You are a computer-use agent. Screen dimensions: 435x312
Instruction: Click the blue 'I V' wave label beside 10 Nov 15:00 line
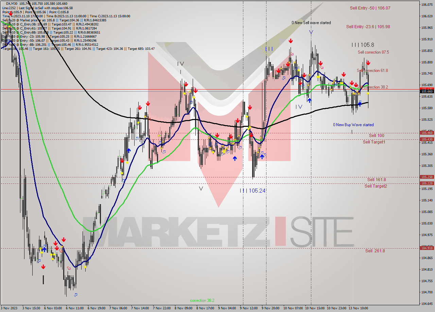pos(299,107)
